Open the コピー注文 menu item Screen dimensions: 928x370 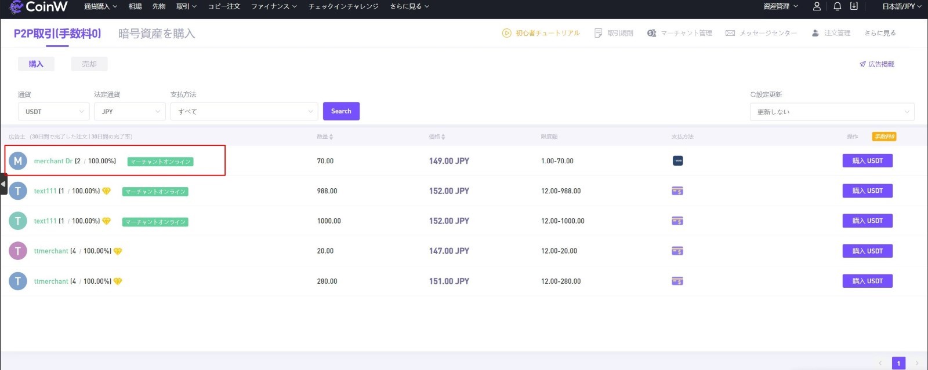coord(224,6)
